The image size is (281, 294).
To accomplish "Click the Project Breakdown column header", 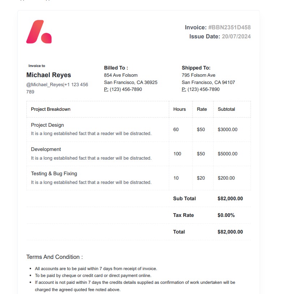I will 51,109.
